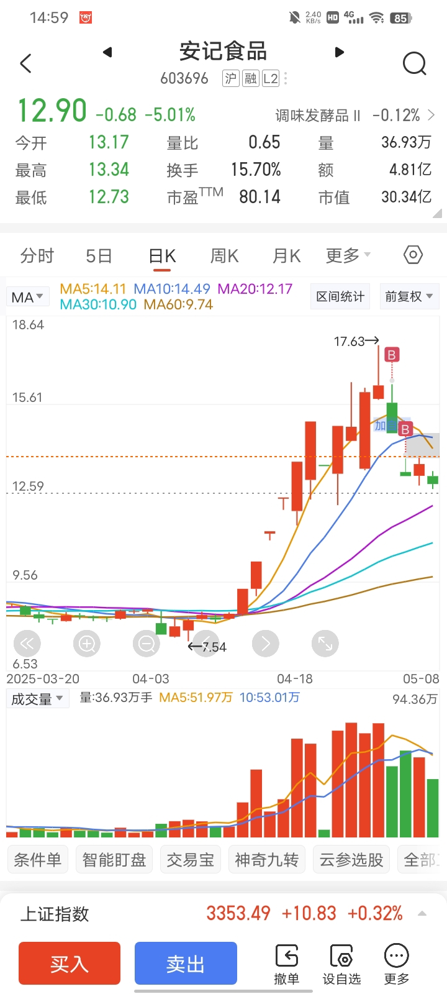Switch to the 5日 tab
Image resolution: width=447 pixels, height=994 pixels.
(x=99, y=255)
